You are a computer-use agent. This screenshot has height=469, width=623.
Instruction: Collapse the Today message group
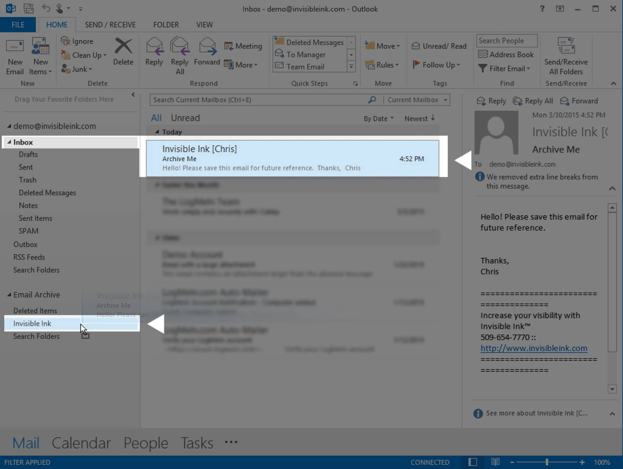tap(157, 132)
